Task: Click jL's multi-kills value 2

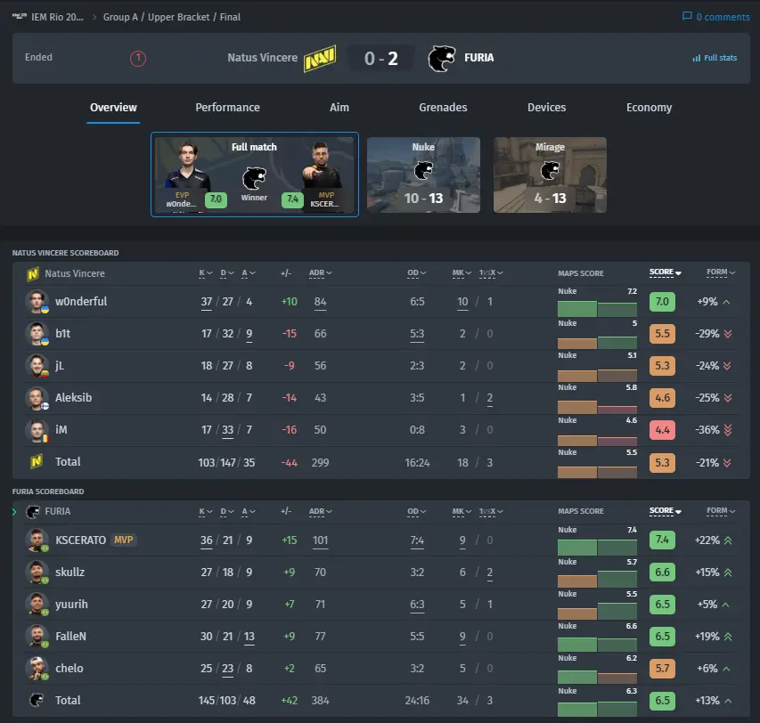Action: pos(462,366)
